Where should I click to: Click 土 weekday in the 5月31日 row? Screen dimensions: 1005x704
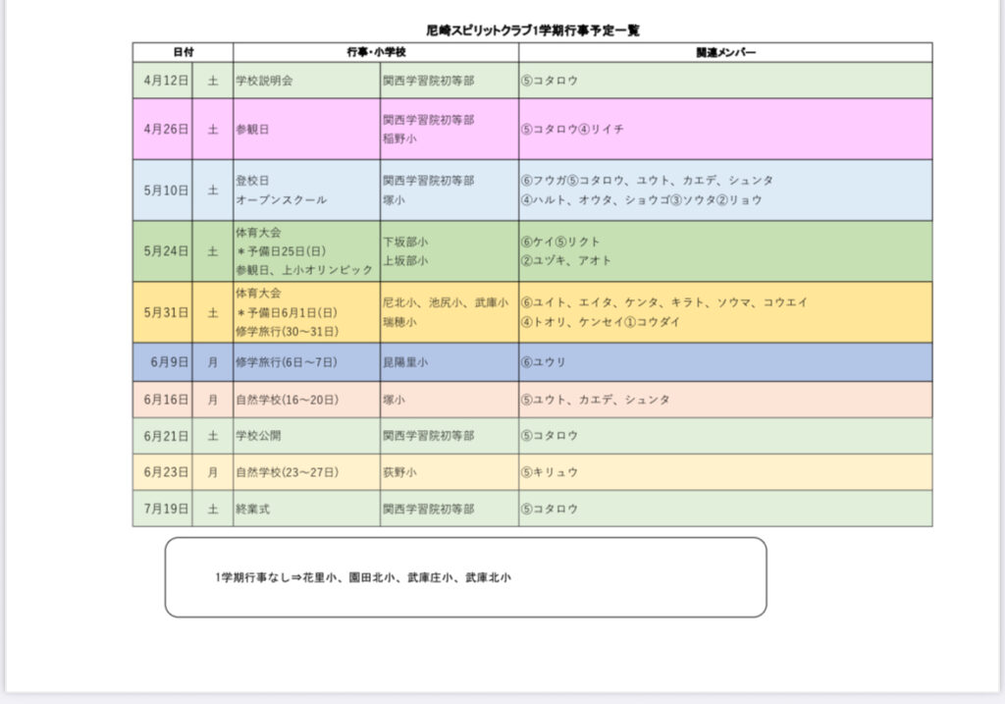[213, 313]
